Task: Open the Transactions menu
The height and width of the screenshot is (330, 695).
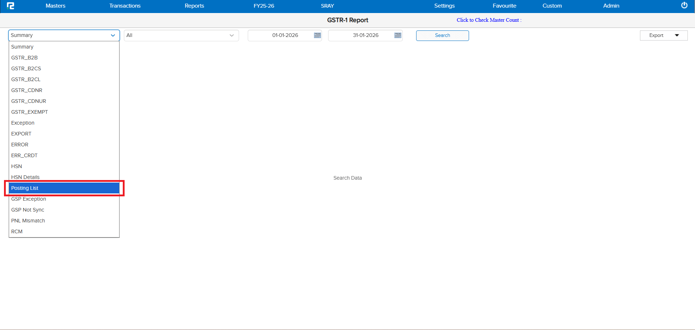Action: (125, 6)
